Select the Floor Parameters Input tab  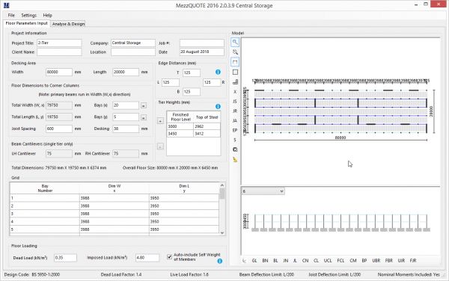[27, 23]
